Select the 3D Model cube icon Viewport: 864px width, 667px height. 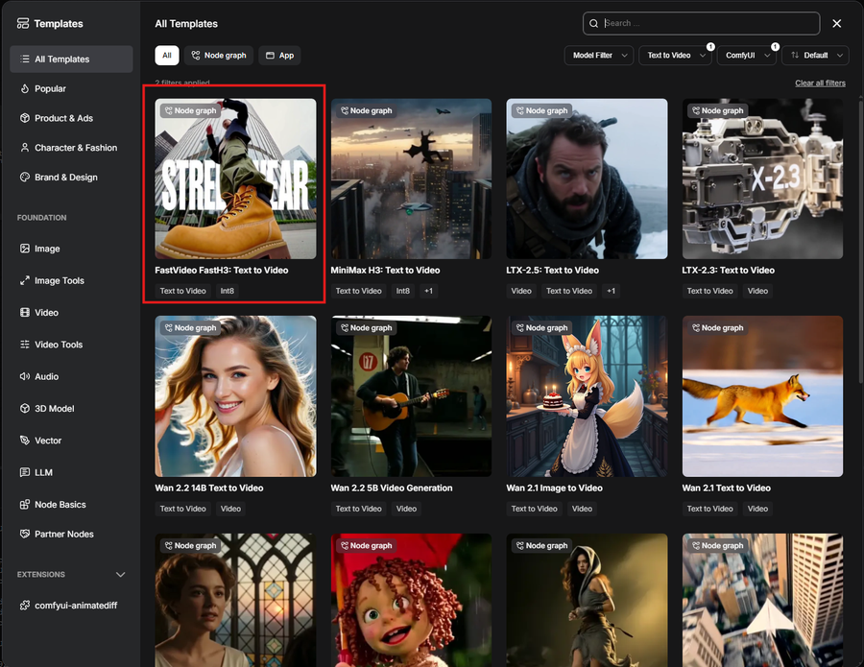[x=25, y=408]
